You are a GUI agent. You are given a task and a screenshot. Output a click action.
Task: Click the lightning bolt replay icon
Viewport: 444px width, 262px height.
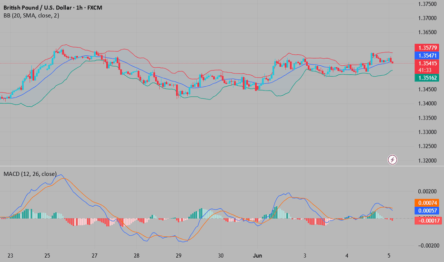(x=392, y=160)
